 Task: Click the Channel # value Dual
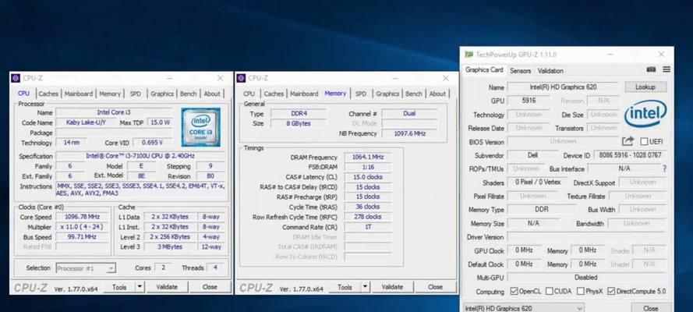(x=409, y=114)
